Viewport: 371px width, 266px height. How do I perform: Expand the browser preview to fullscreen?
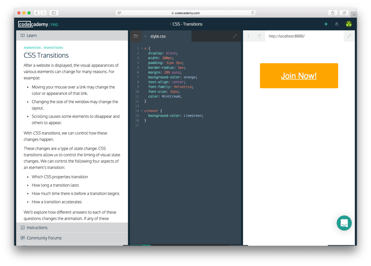[x=349, y=36]
